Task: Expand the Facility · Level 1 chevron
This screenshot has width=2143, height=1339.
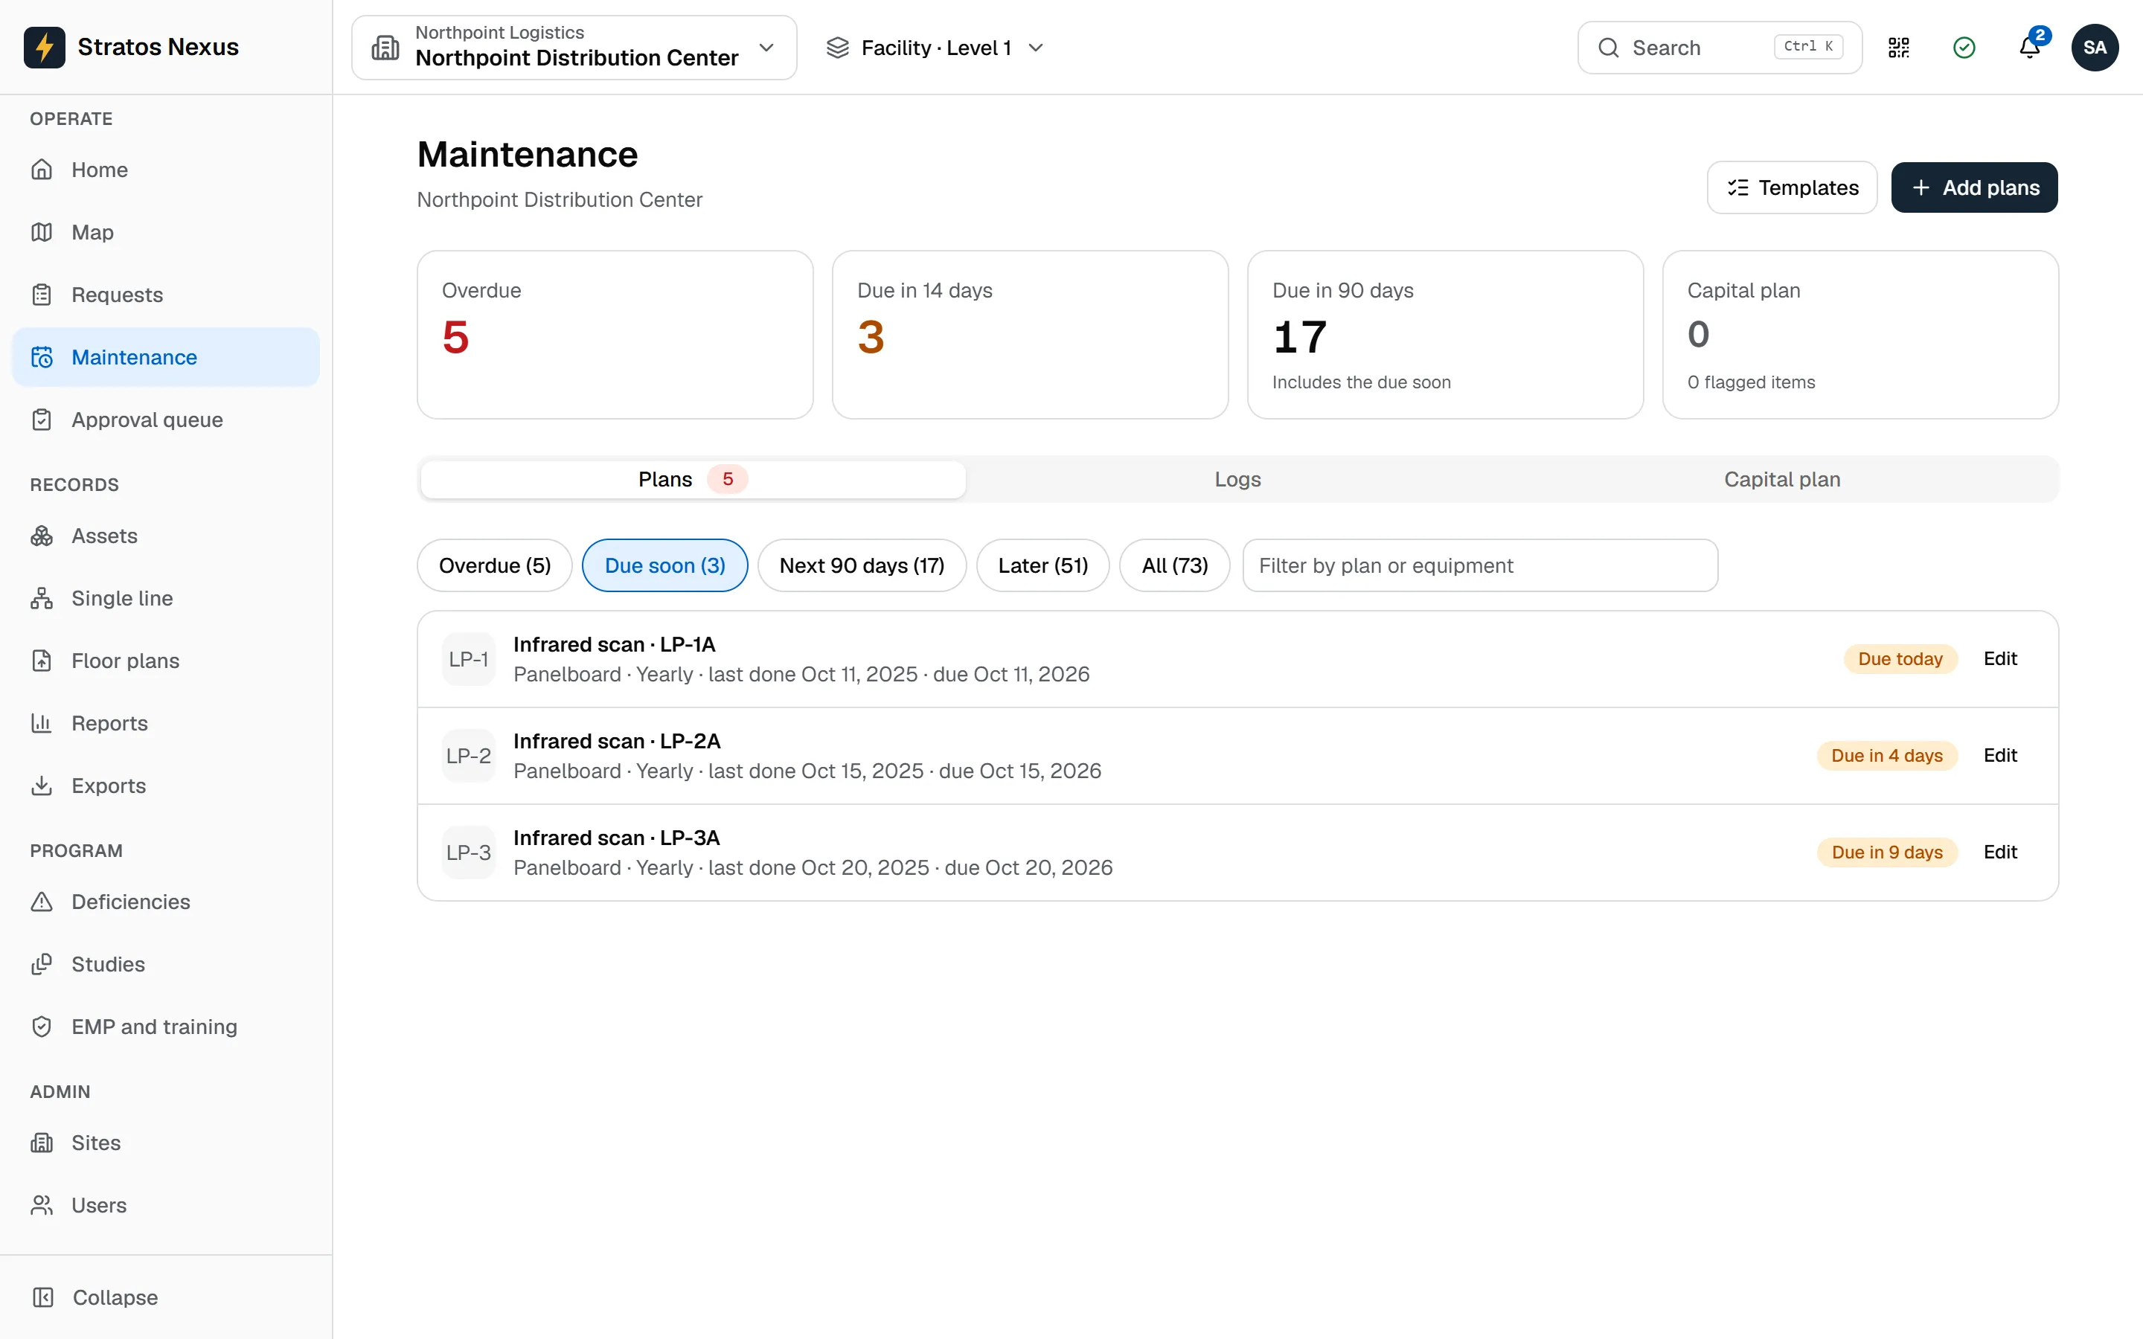Action: (x=1035, y=48)
